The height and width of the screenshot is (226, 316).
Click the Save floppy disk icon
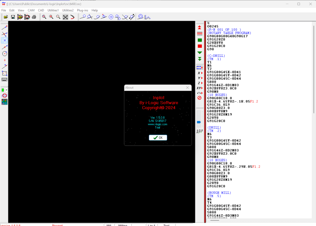(13, 17)
